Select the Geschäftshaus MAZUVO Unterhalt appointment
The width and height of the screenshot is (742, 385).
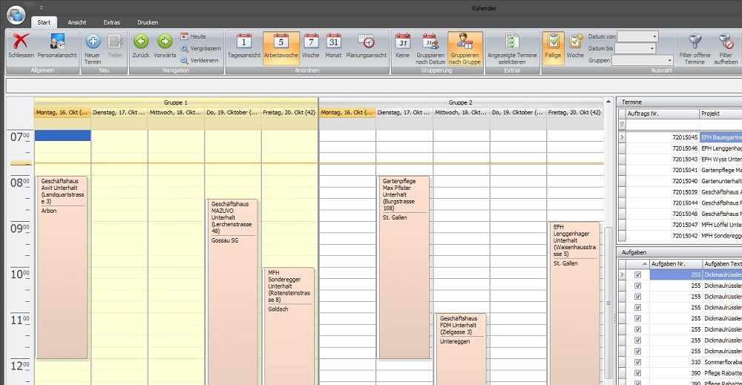[232, 291]
